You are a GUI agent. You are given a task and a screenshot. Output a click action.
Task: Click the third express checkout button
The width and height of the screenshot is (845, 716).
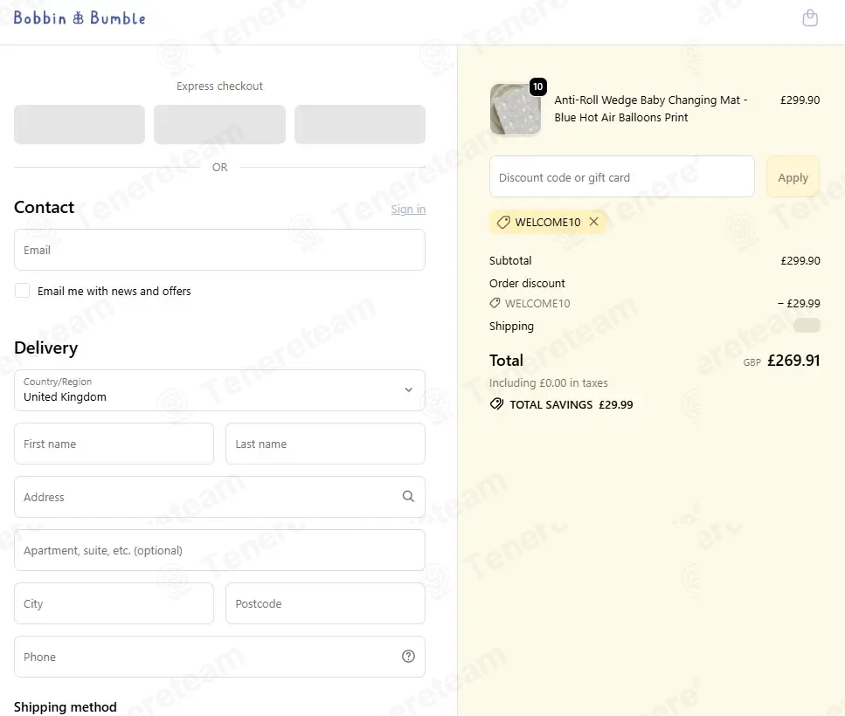coord(360,125)
